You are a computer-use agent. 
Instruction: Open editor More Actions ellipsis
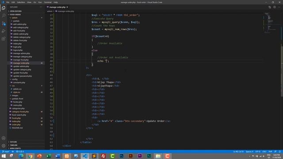pos(279,7)
